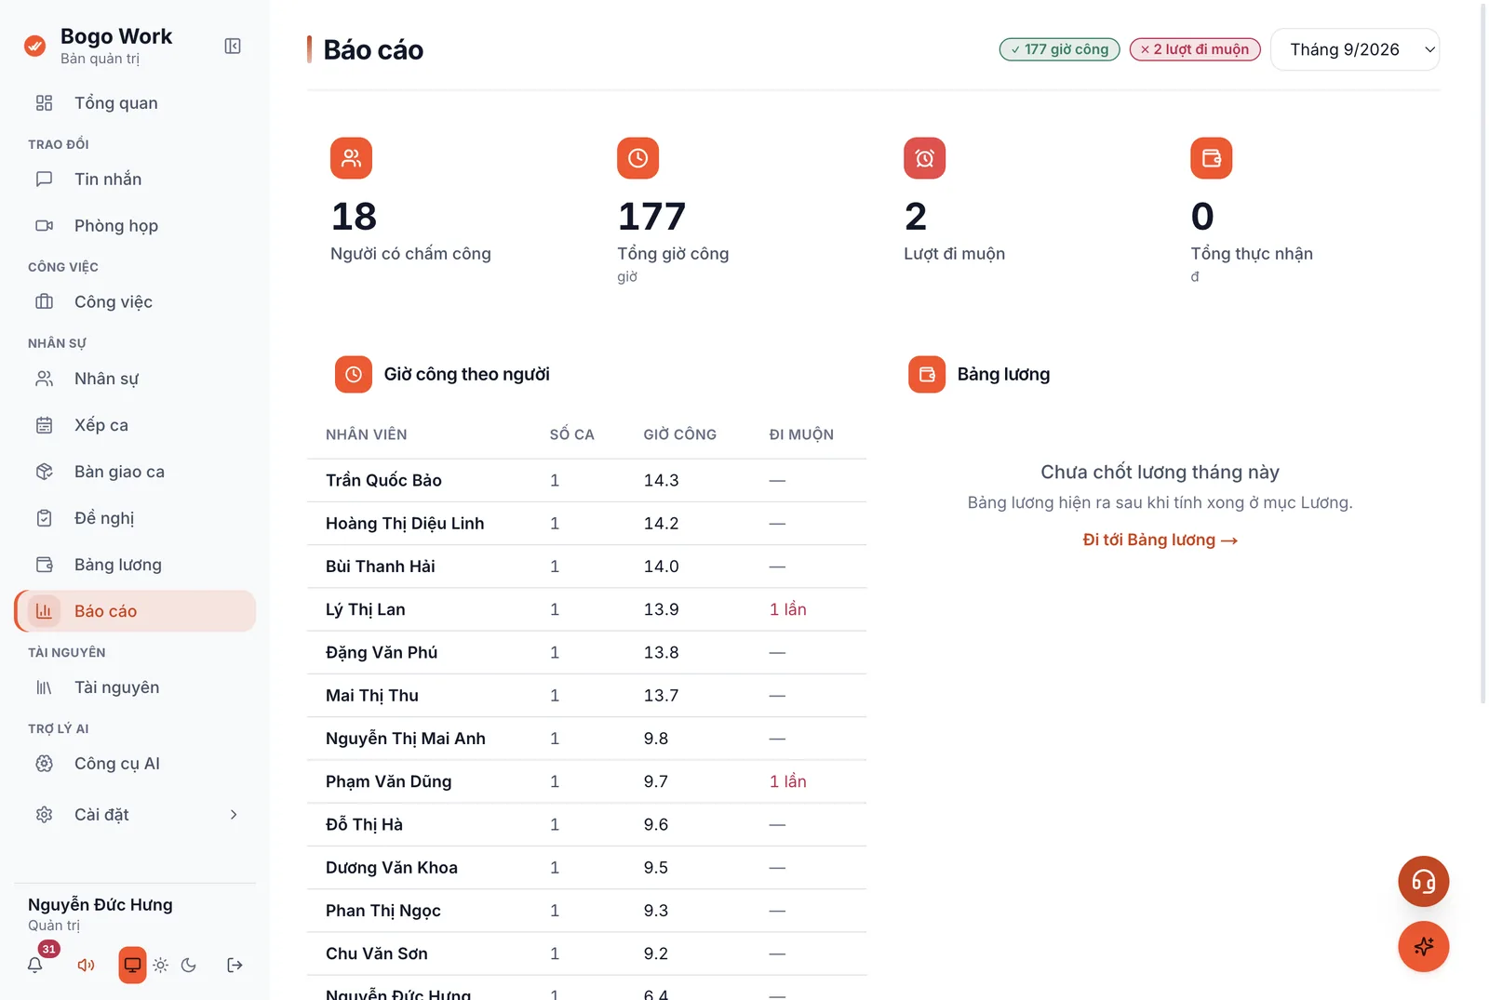
Task: Follow the Đi tới Bảng lương link
Action: point(1160,540)
